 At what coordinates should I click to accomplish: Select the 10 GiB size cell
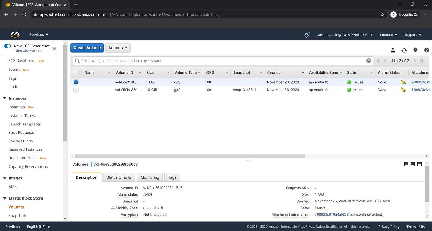152,90
